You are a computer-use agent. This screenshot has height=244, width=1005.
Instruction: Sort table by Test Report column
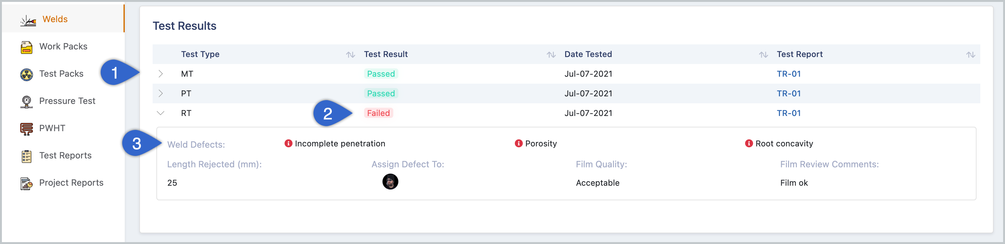[970, 55]
